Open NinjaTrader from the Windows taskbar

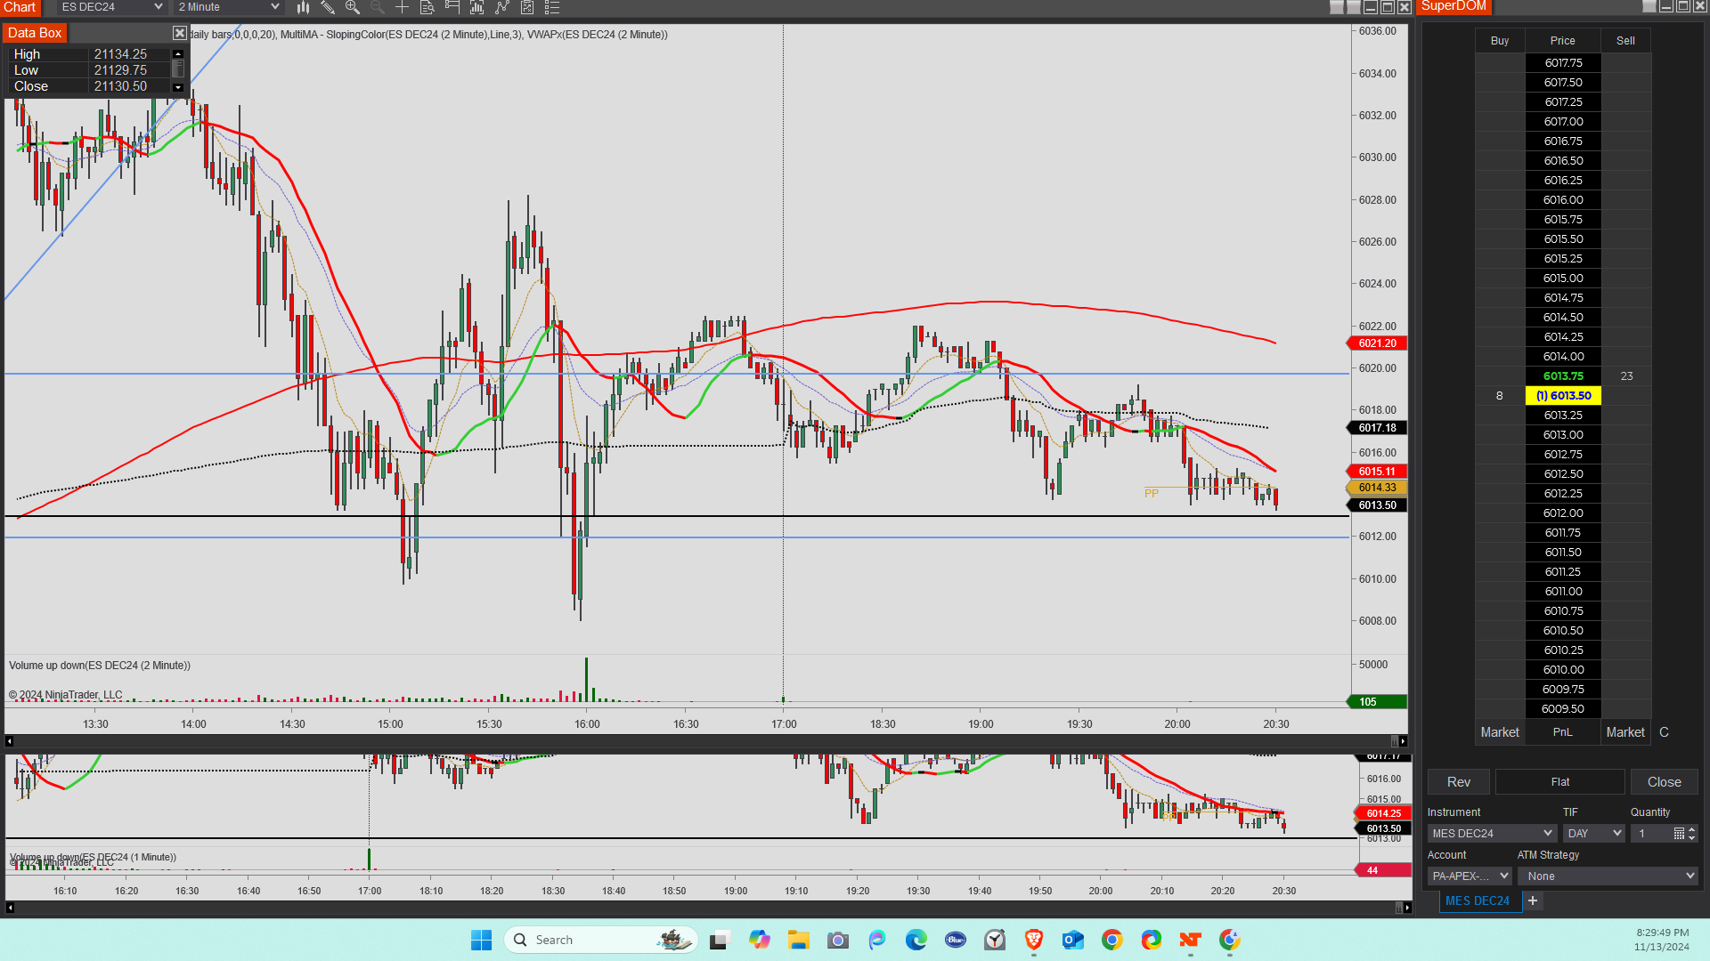[1190, 940]
